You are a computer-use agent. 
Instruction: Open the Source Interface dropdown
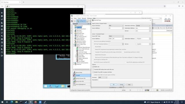point(116,26)
